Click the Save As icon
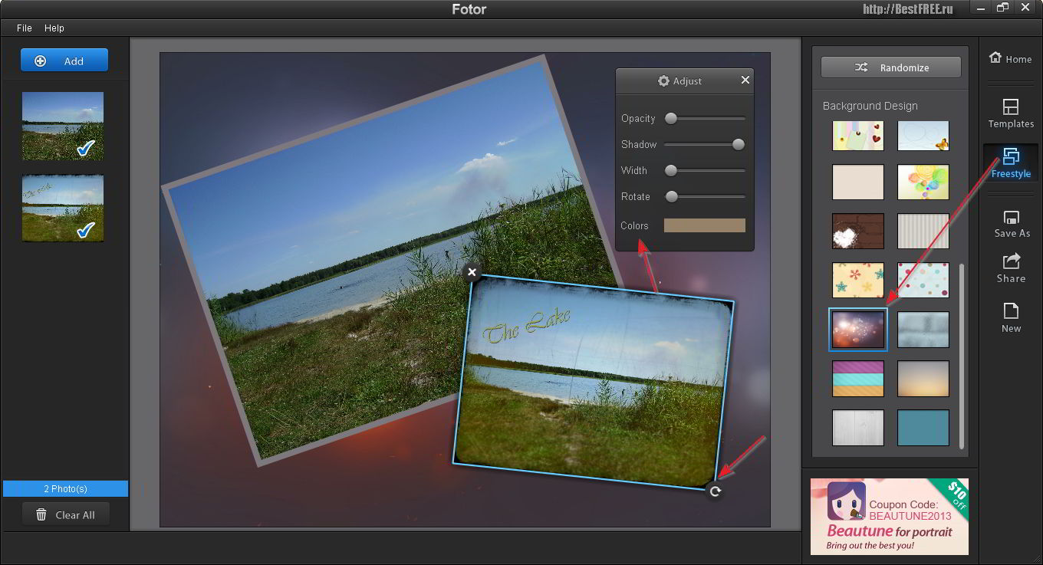Image resolution: width=1043 pixels, height=565 pixels. (x=1012, y=223)
